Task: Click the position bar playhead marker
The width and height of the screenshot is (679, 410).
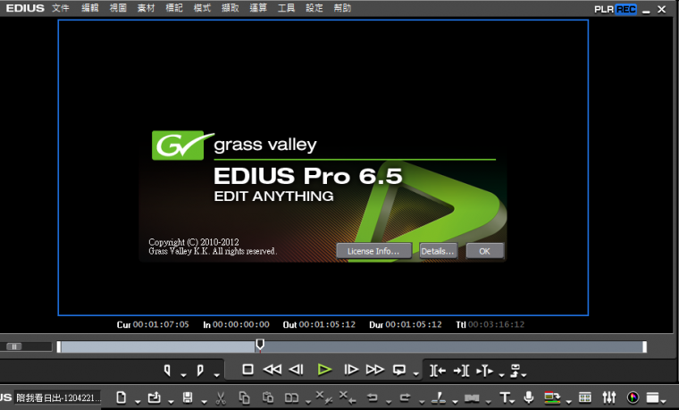Action: click(260, 344)
